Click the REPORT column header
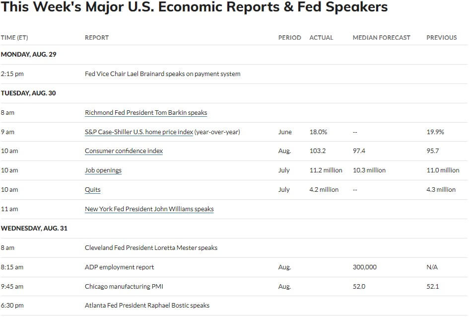 96,38
